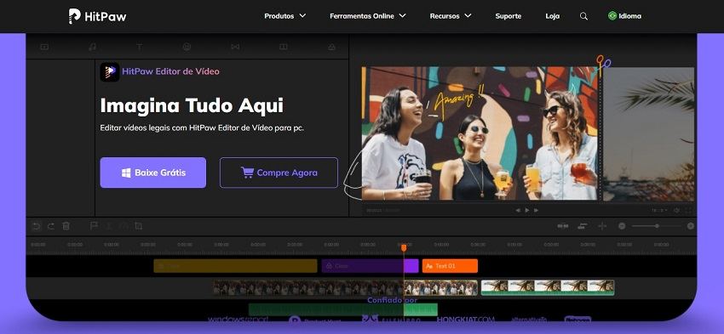Select the split-screen panel icon
The width and height of the screenshot is (724, 334).
[284, 47]
